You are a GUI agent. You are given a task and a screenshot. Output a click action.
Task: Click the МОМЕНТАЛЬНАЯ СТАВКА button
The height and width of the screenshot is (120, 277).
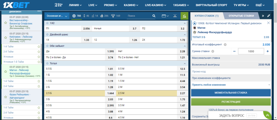[231, 93]
